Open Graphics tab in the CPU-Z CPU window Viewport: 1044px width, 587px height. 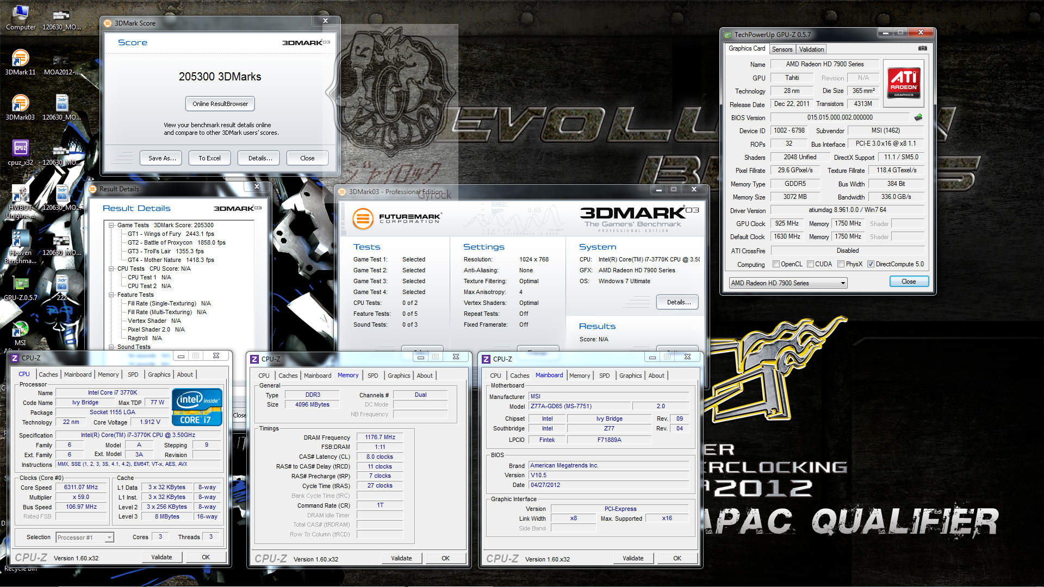click(x=159, y=374)
